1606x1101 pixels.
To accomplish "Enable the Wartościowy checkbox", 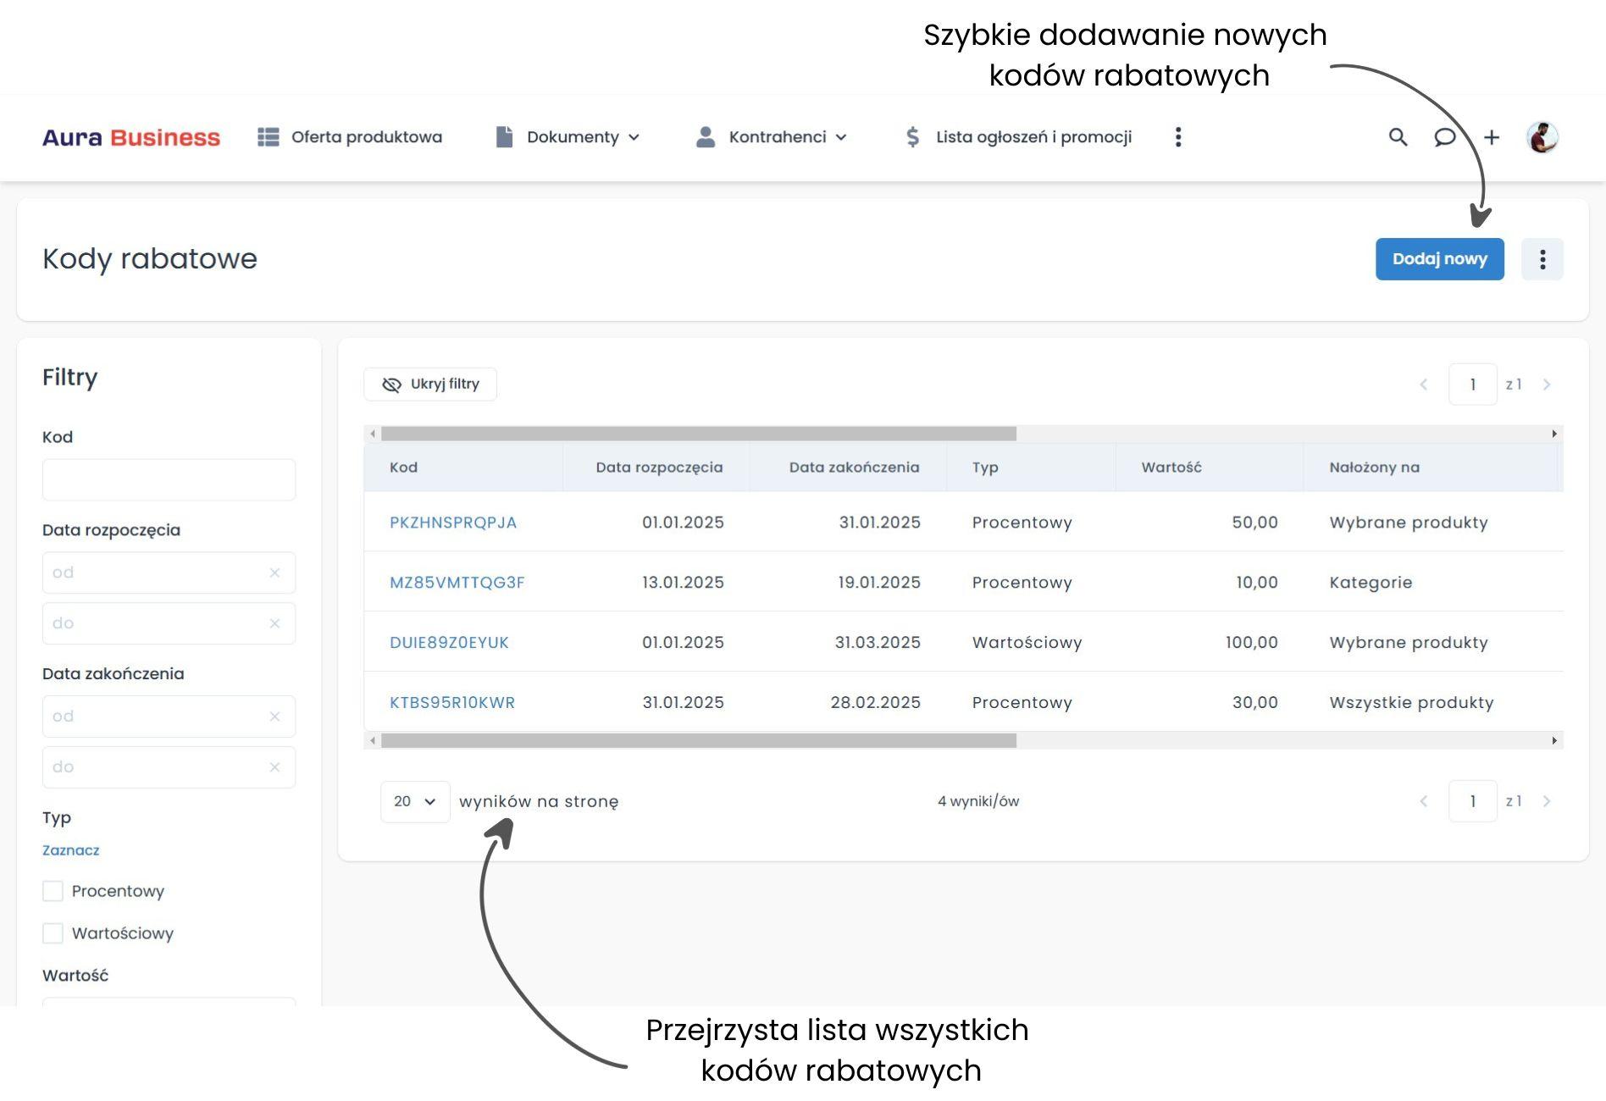I will [53, 933].
